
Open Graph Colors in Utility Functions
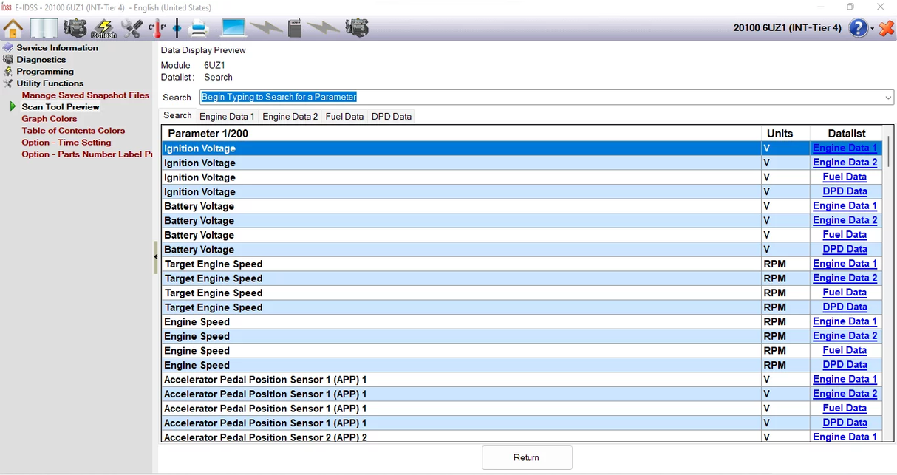click(x=49, y=119)
